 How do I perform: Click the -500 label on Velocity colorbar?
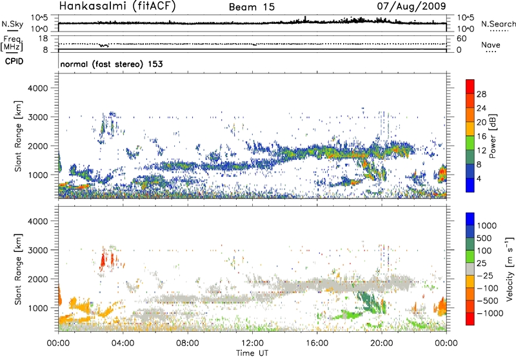click(x=488, y=300)
